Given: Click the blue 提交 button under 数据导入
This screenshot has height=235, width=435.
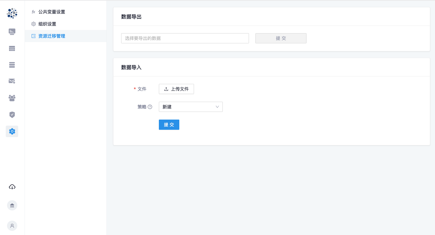Looking at the screenshot, I should click(x=169, y=125).
